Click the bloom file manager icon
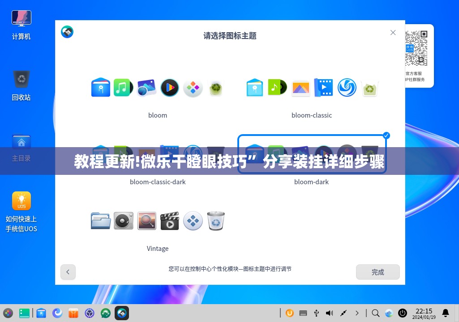The height and width of the screenshot is (322, 459). click(x=101, y=87)
